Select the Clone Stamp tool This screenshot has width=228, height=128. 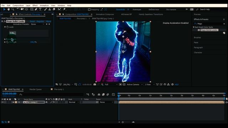50,9
